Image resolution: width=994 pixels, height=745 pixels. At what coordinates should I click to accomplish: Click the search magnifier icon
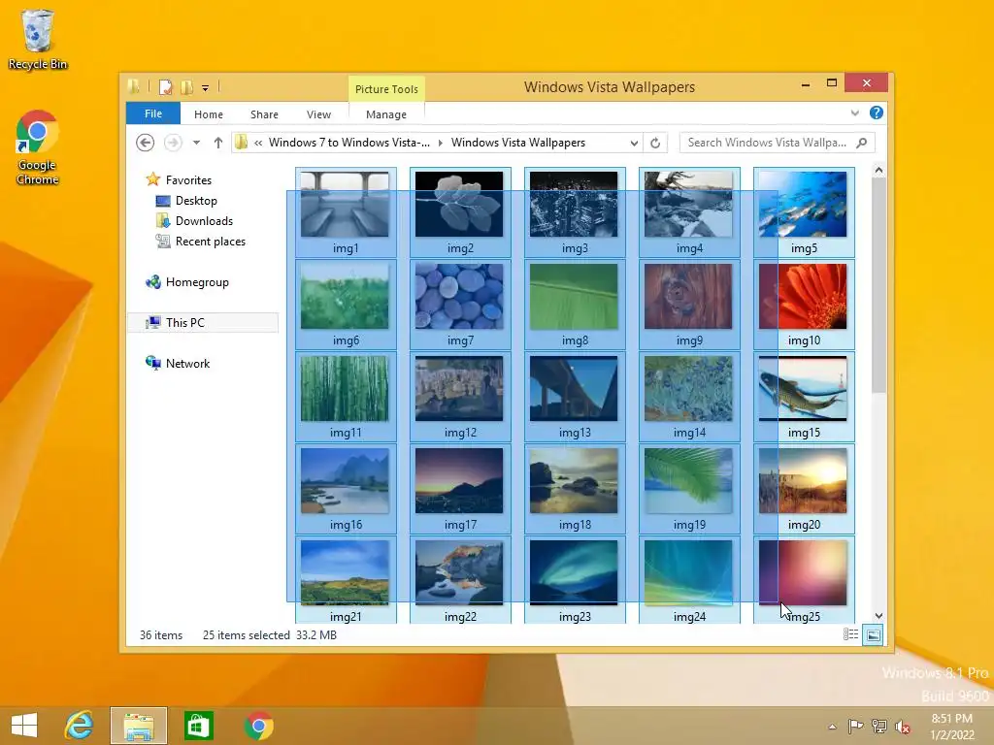tap(862, 143)
